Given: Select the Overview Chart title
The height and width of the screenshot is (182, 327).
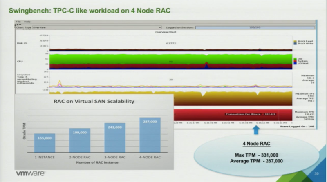Looking at the screenshot, I should [166, 32].
